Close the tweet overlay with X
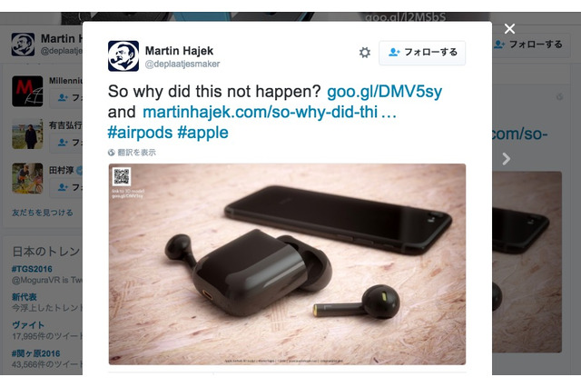 (x=509, y=28)
